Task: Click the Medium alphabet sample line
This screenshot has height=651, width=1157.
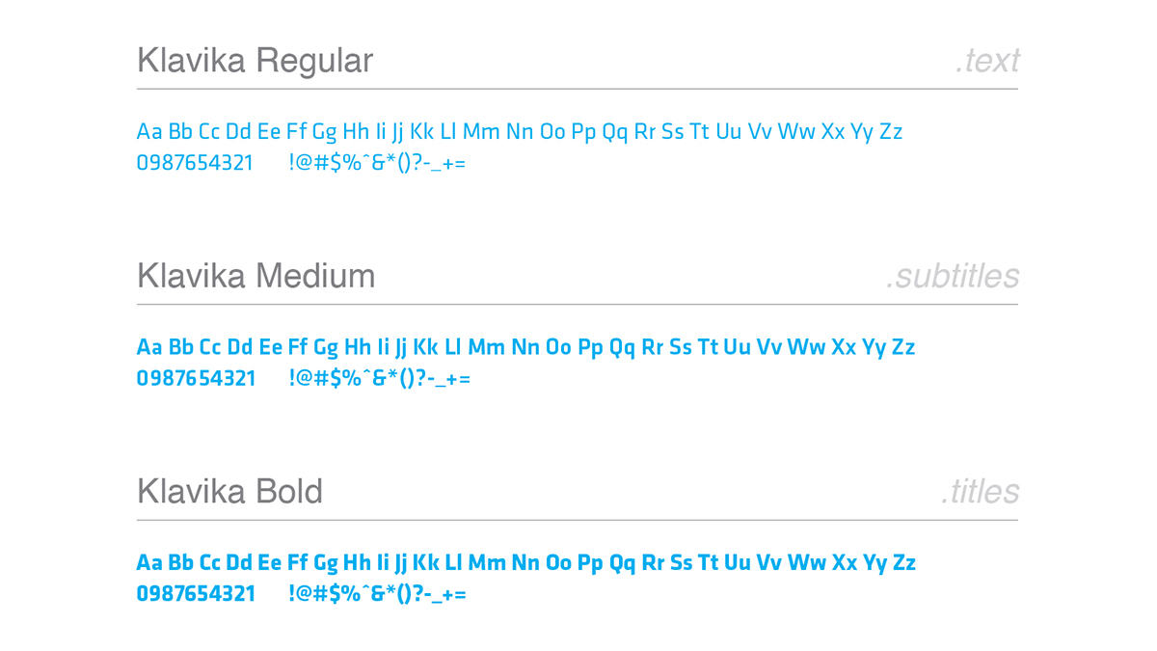Action: [525, 347]
